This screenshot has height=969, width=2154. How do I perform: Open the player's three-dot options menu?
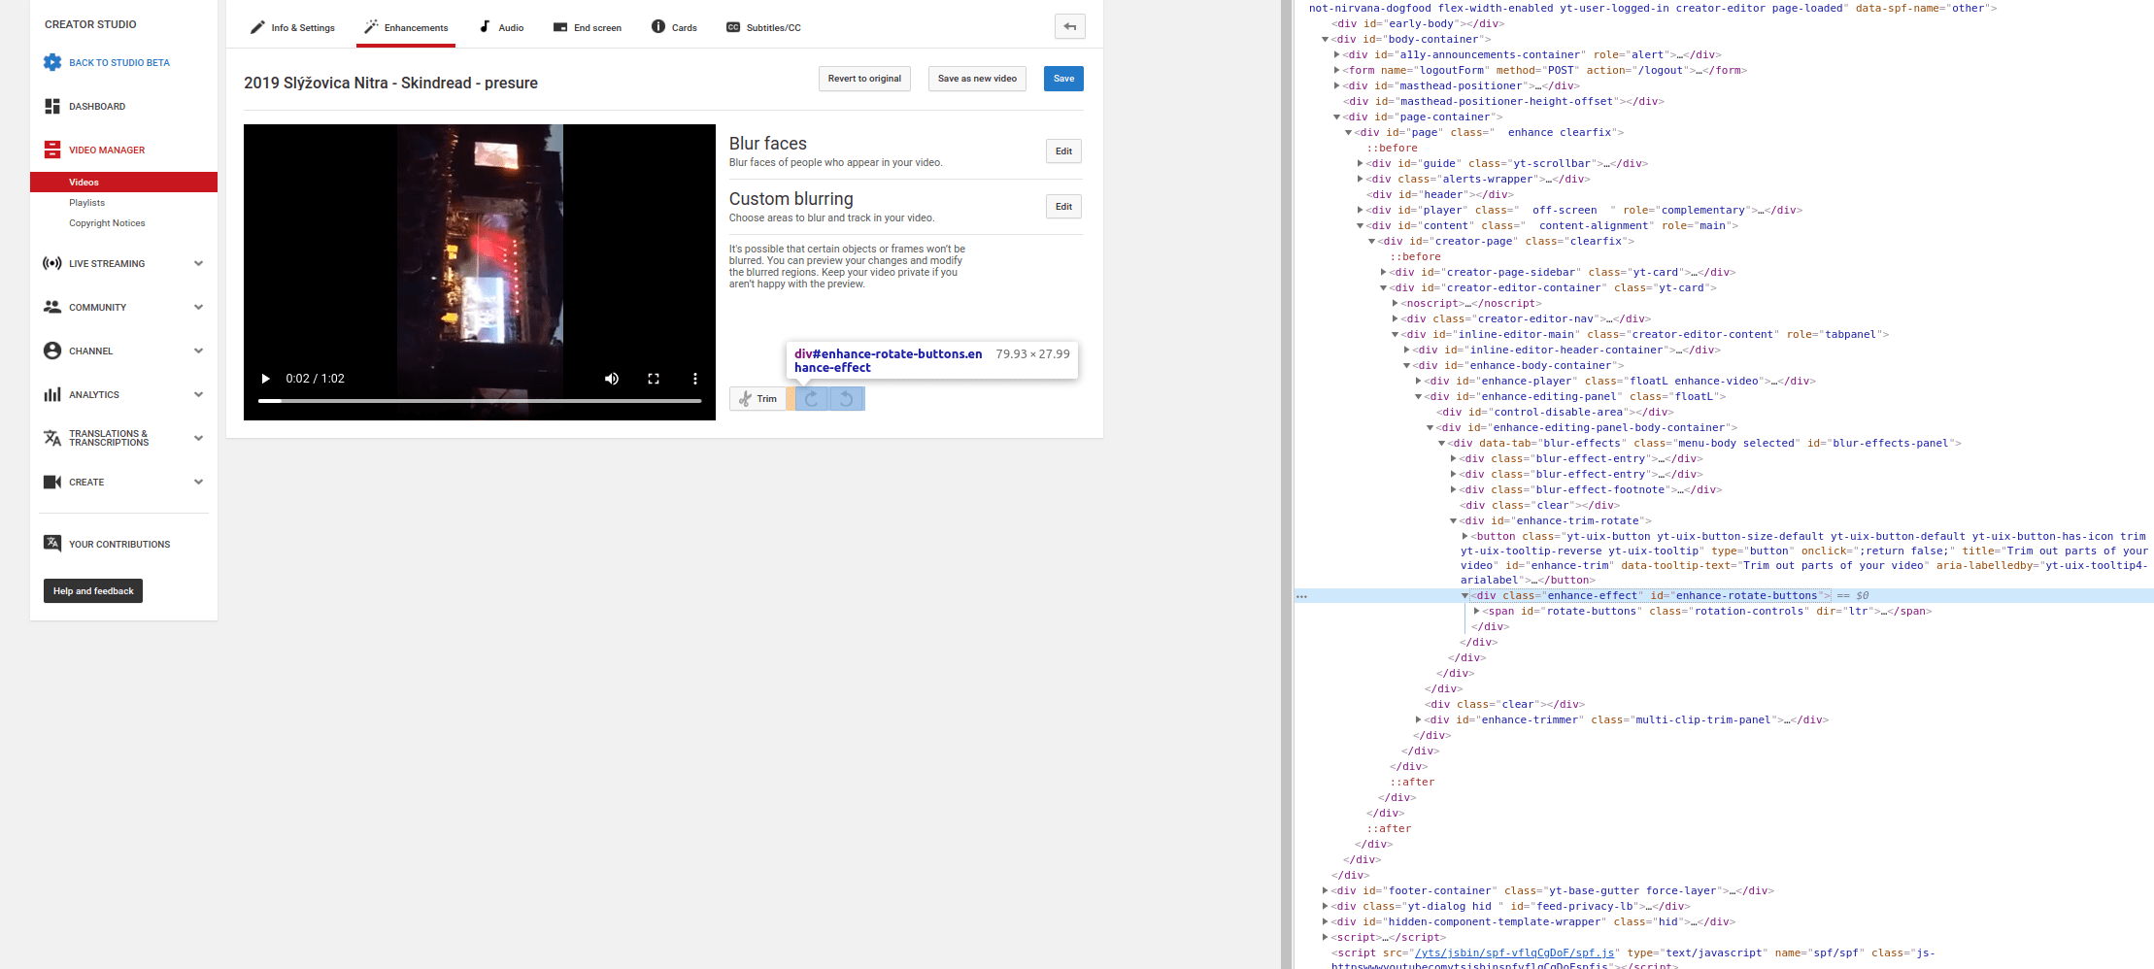coord(694,379)
